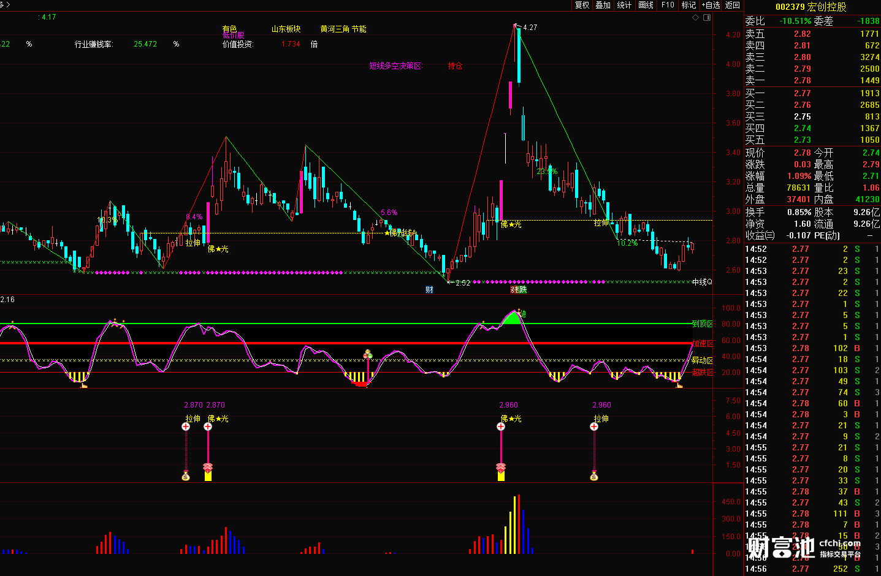Open F10 company information
881x576 pixels.
[x=668, y=5]
